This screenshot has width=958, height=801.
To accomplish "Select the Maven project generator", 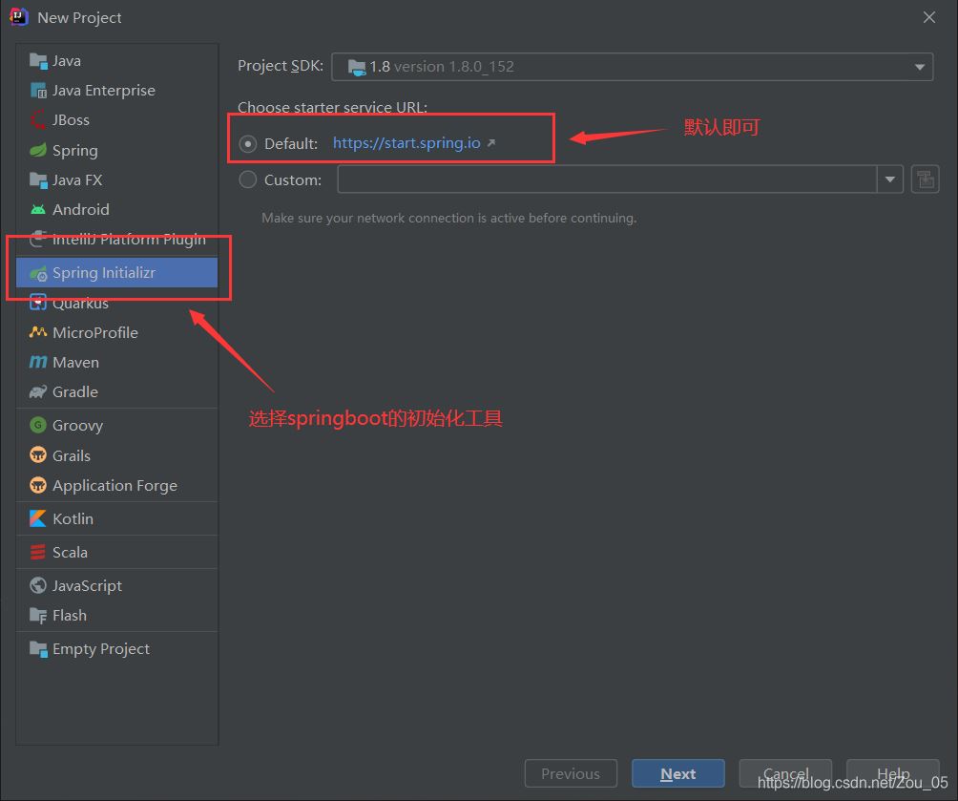I will [73, 362].
